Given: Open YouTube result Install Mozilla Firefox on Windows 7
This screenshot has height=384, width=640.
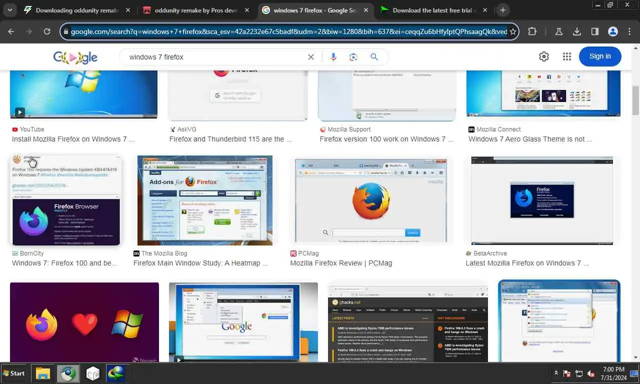Looking at the screenshot, I should (x=73, y=139).
